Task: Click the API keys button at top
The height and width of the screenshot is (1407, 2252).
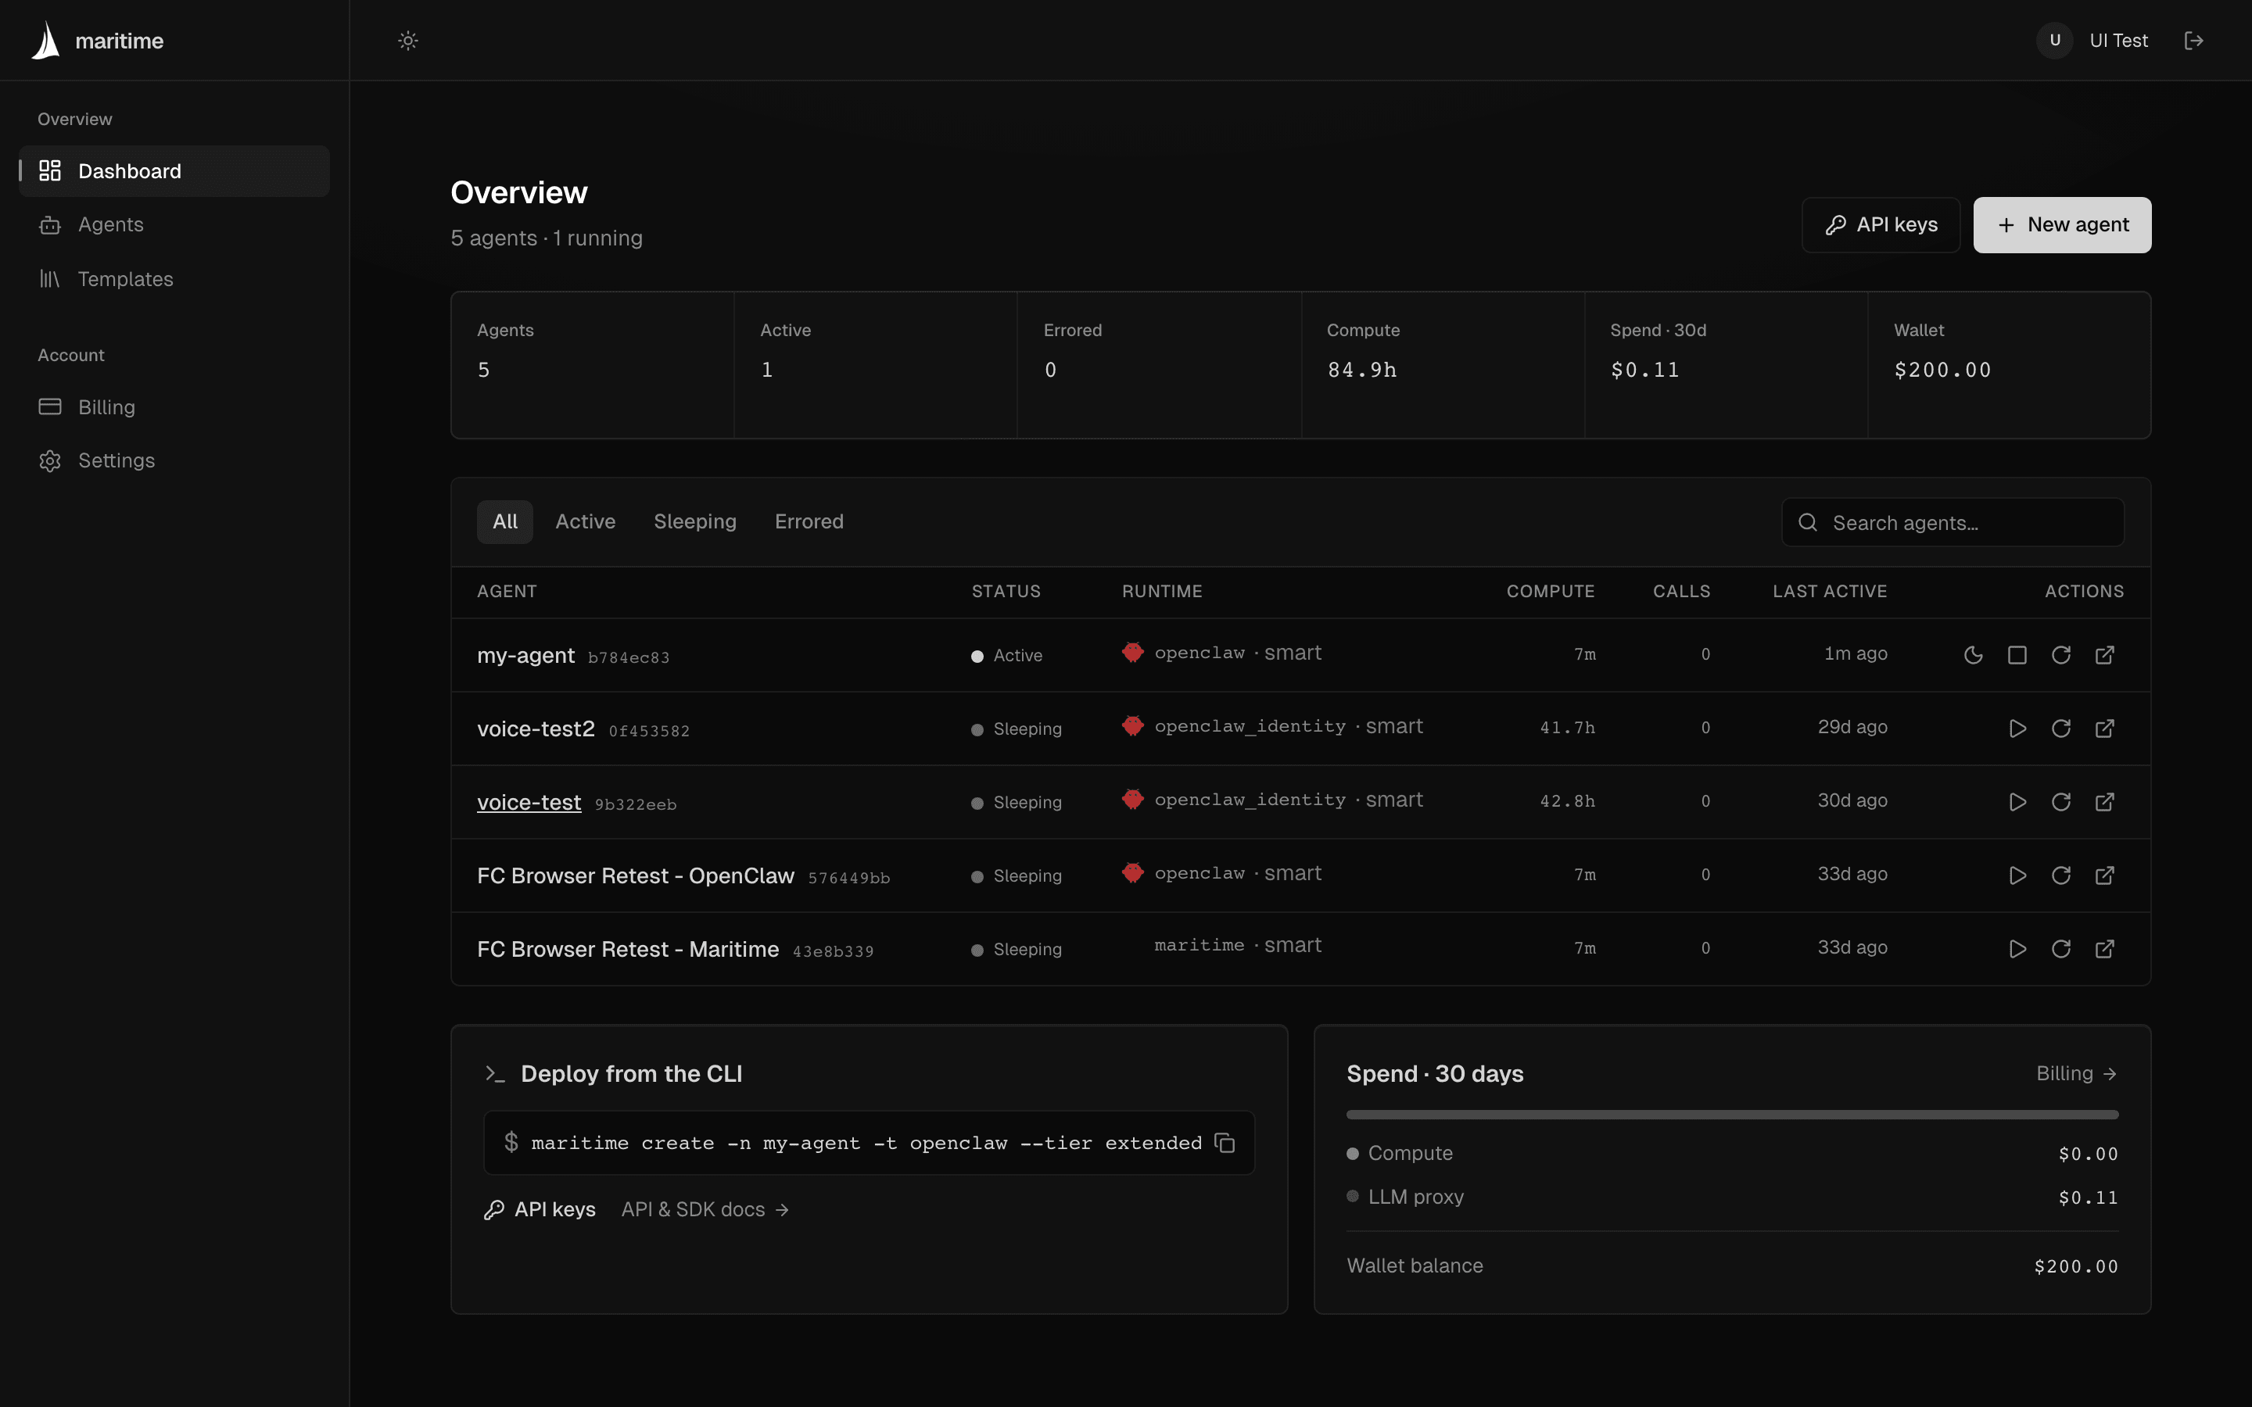Action: [x=1881, y=224]
